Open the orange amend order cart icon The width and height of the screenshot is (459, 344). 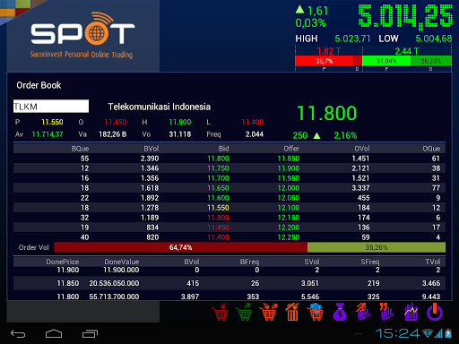pyautogui.click(x=268, y=312)
